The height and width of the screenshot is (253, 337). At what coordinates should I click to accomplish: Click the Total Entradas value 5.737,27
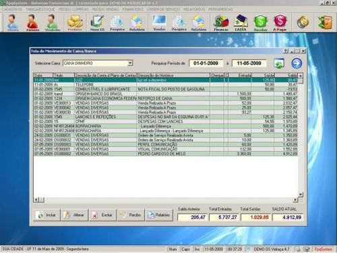coord(224,217)
